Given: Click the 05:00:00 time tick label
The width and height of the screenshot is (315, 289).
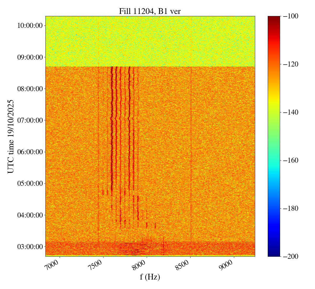Looking at the screenshot, I should (30, 183).
